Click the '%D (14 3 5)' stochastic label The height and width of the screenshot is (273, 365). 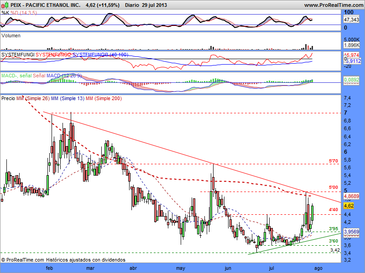pos(24,13)
